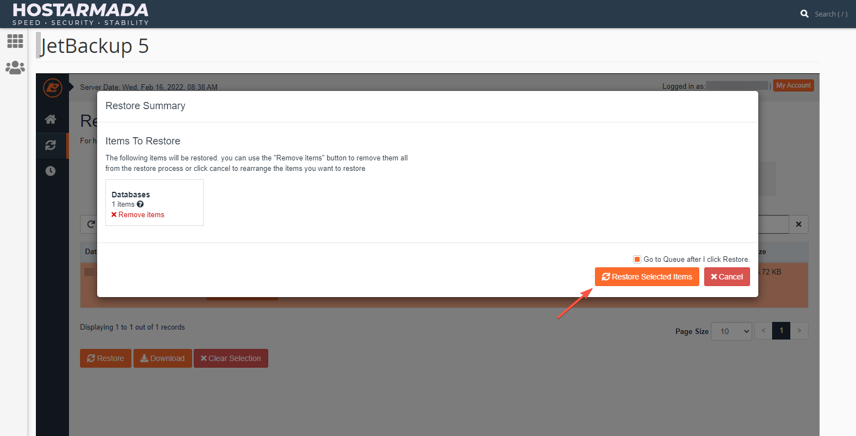Image resolution: width=856 pixels, height=436 pixels.
Task: Open the cPanel apps grid icon
Action: click(x=15, y=41)
